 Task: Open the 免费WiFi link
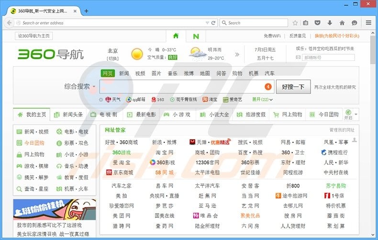tap(272, 36)
